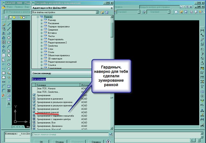206x143 pixels.
Task: Click the save customization file icon
Action: pos(106,12)
